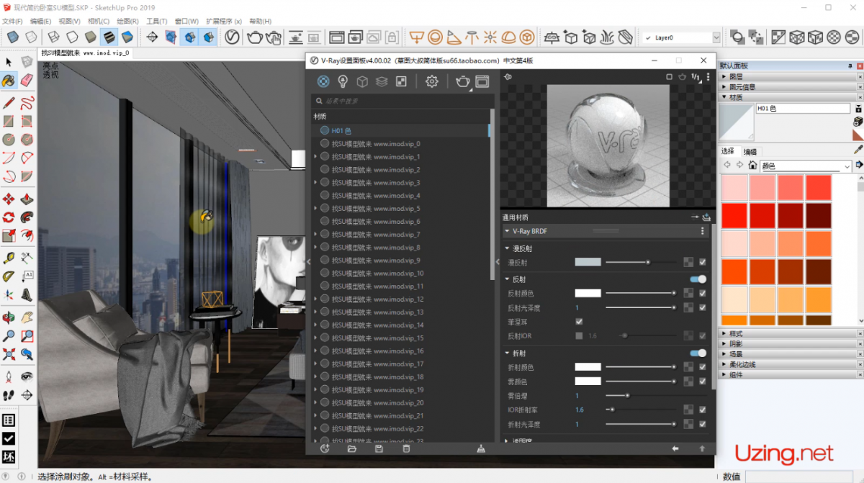Click the 漫反射 diffuse color swatch
This screenshot has width=864, height=483.
(588, 263)
